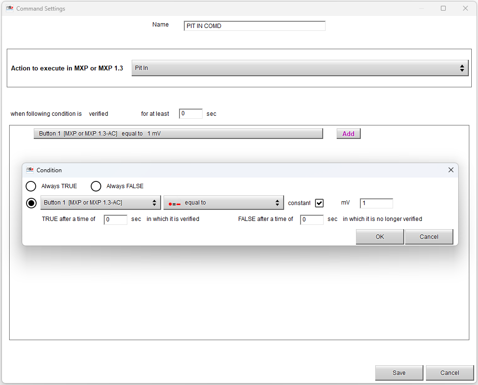Maximize the Command Settings window
This screenshot has width=478, height=385.
(x=443, y=8)
